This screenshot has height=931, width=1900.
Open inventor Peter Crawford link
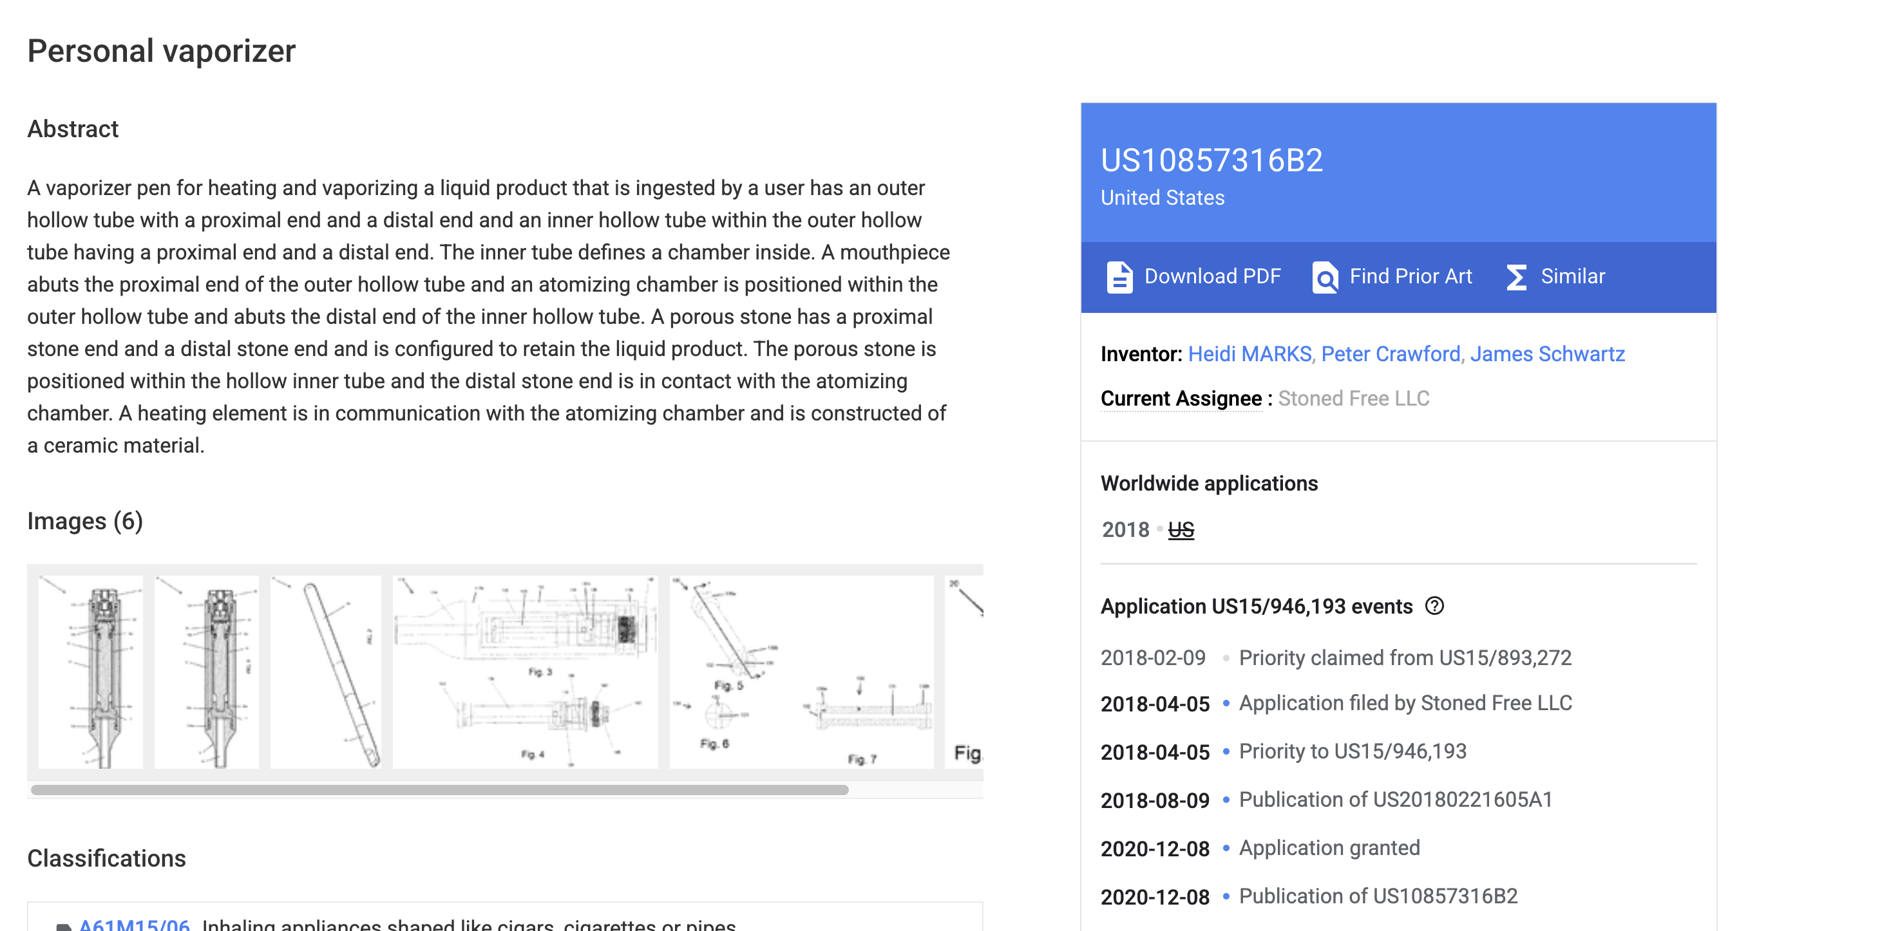click(1391, 354)
